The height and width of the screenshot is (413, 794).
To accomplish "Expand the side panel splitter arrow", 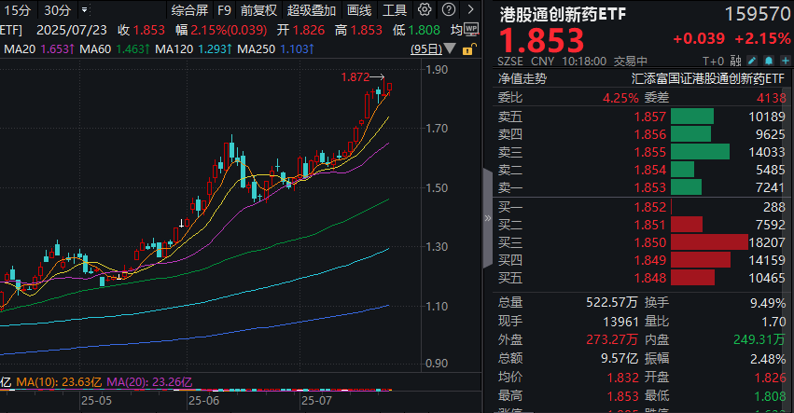I will point(487,219).
